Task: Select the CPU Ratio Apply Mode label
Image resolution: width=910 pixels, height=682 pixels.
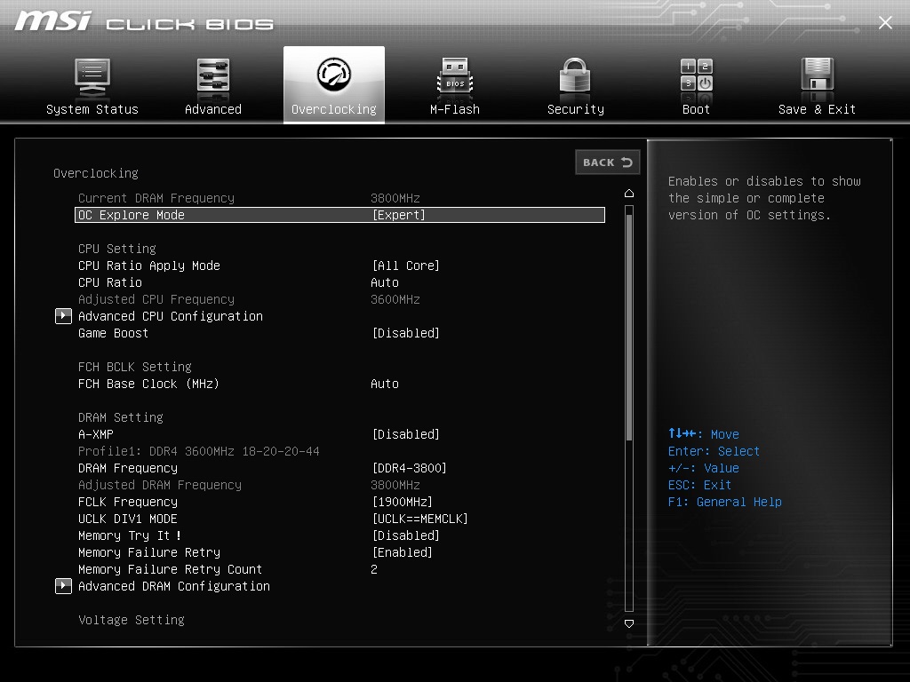Action: pos(149,266)
